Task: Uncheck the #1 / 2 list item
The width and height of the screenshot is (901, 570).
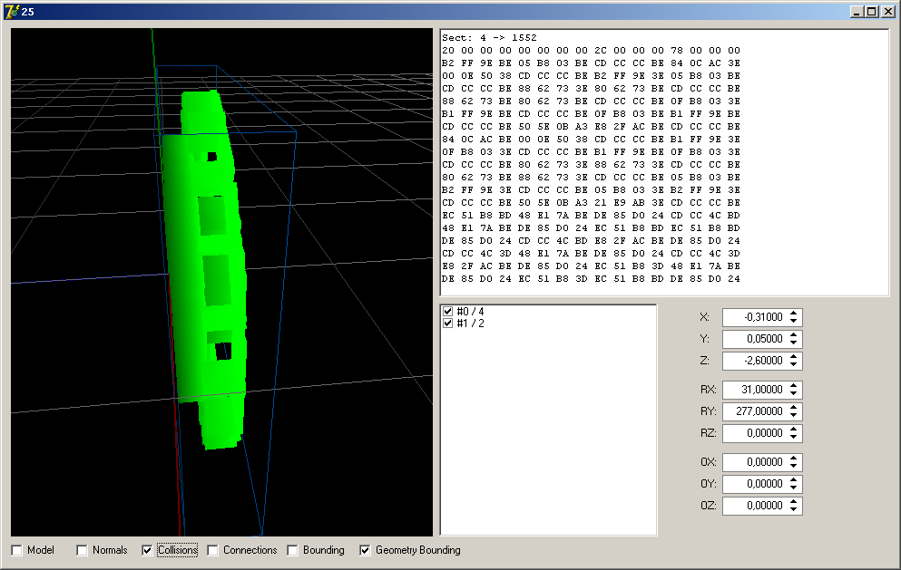Action: coord(448,324)
